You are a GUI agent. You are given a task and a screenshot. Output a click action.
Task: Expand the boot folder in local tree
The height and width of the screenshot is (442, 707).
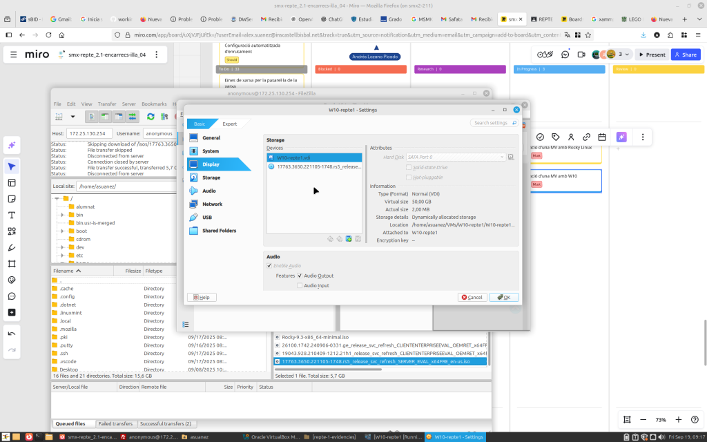click(x=62, y=231)
